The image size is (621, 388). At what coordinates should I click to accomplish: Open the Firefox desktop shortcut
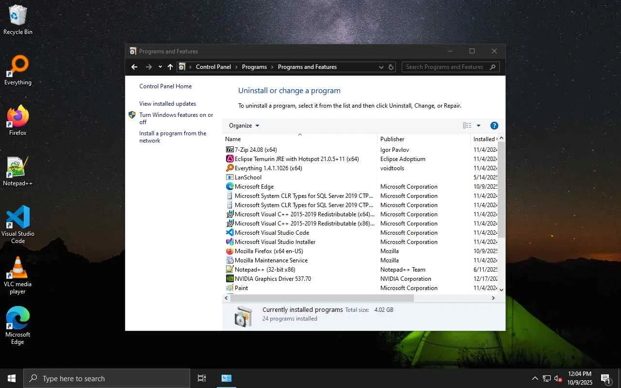coord(17,120)
